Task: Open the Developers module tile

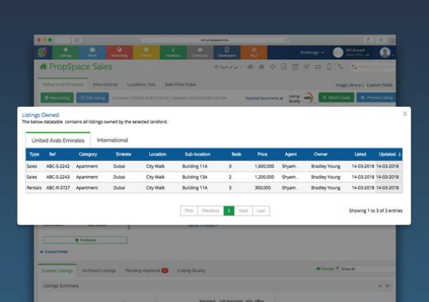Action: (227, 52)
